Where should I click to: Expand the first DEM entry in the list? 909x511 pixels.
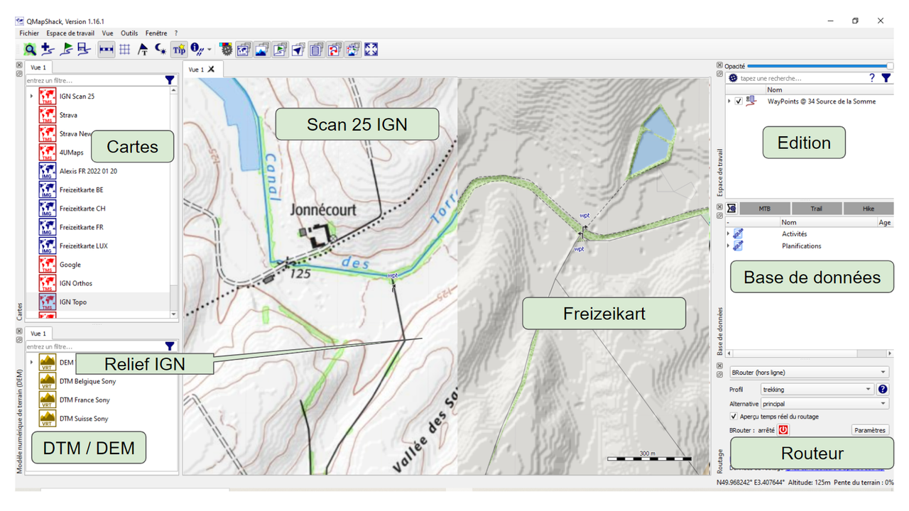point(31,362)
